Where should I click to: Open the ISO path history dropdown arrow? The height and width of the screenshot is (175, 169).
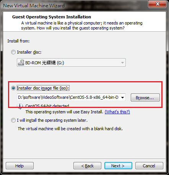coord(122,98)
